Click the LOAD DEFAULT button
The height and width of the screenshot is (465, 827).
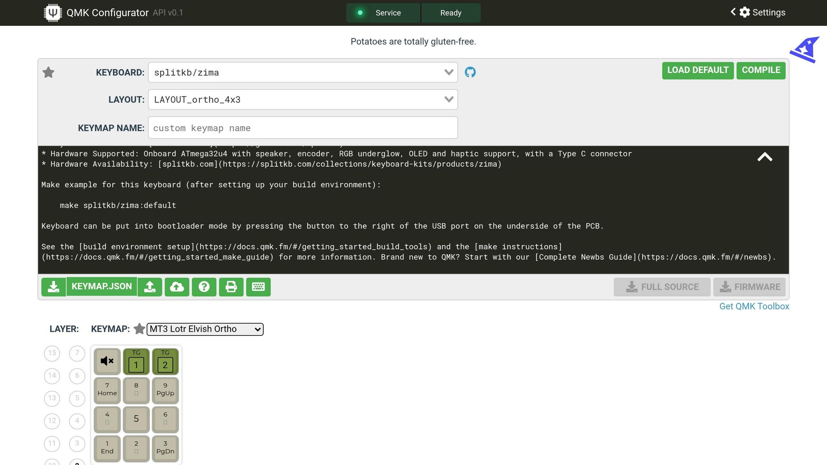[698, 71]
